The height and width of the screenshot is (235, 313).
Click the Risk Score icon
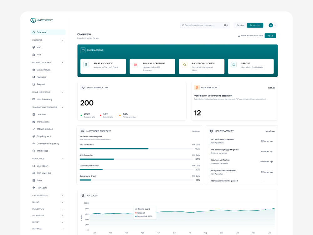coord(33,188)
